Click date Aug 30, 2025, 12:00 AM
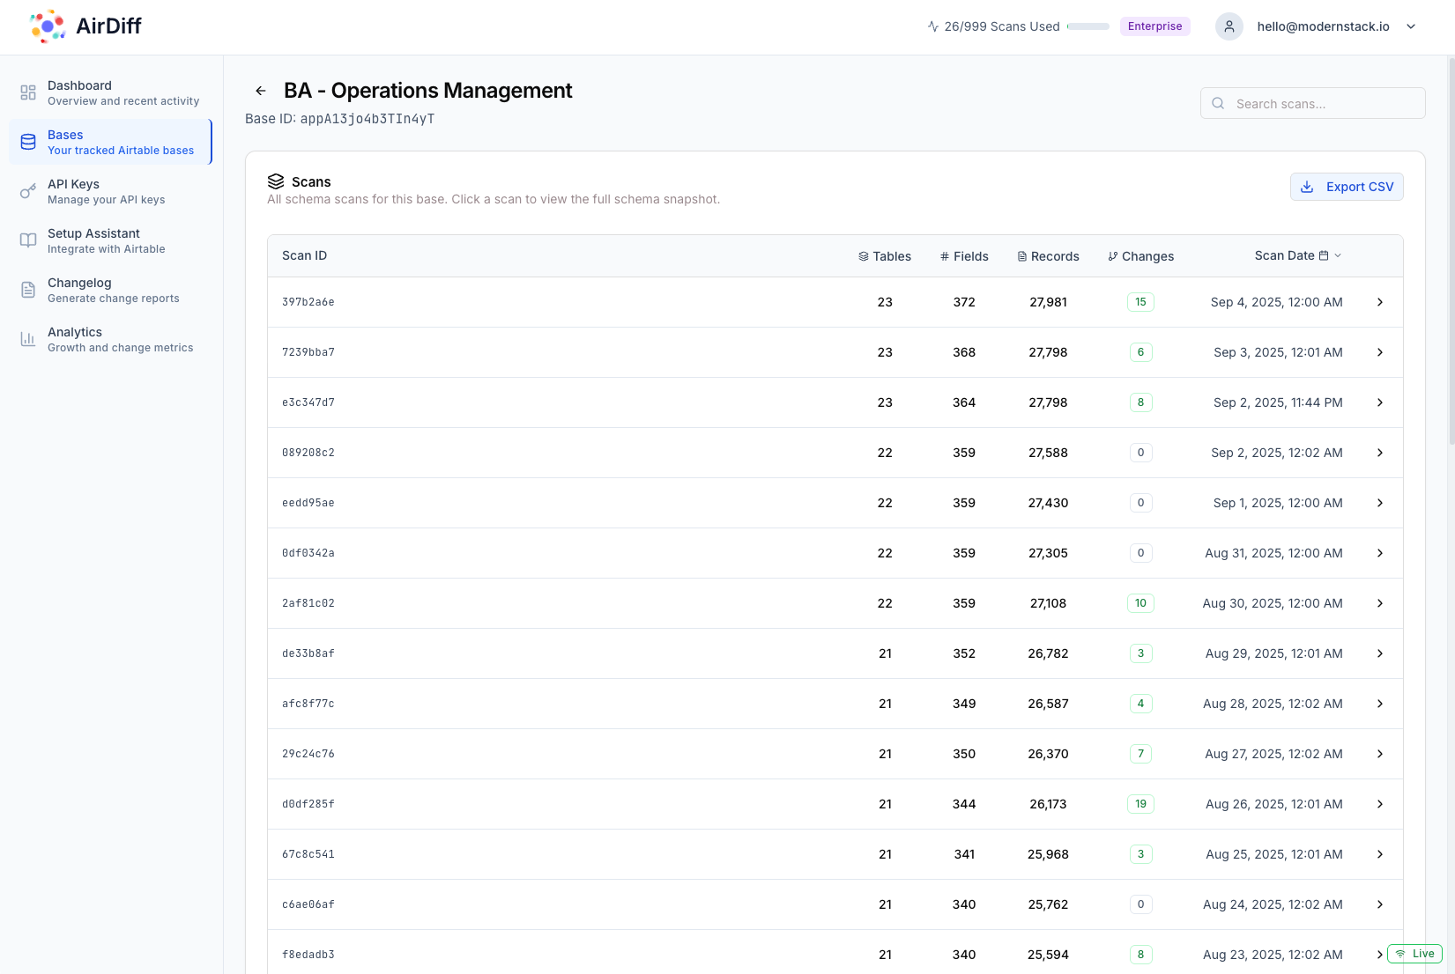The width and height of the screenshot is (1455, 974). coord(1273,603)
